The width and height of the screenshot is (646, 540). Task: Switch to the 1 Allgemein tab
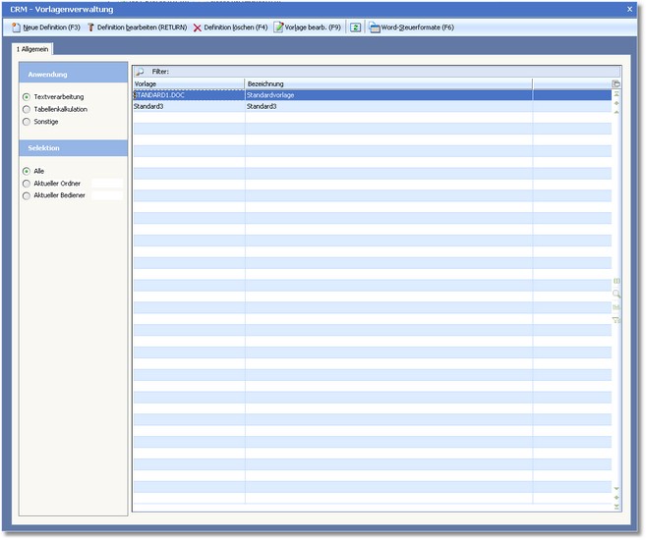[33, 48]
